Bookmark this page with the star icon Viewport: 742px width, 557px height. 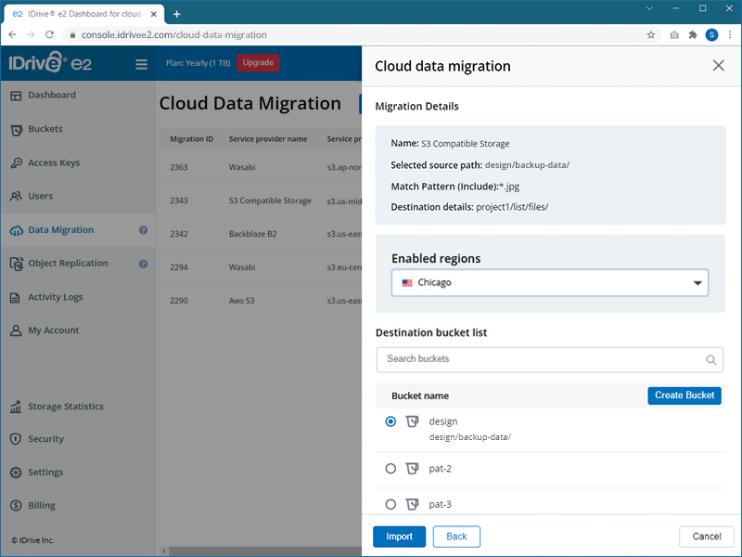651,35
